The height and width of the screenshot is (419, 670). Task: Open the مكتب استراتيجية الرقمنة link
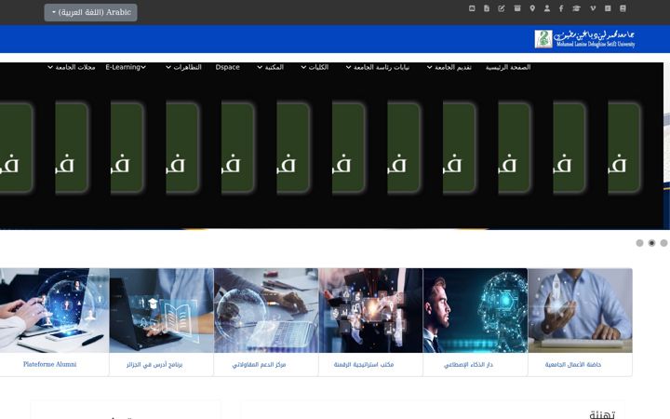coord(364,365)
